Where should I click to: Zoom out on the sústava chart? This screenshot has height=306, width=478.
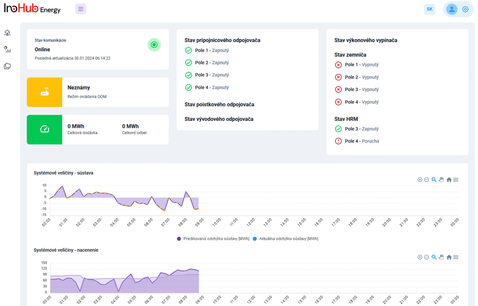pos(427,179)
